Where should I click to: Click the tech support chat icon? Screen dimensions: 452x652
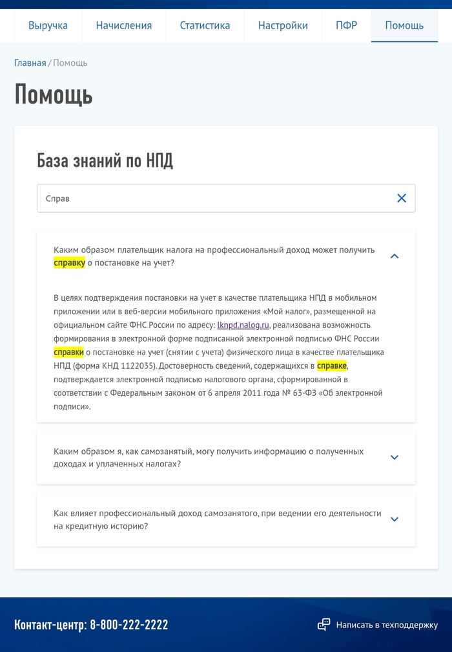tap(324, 625)
